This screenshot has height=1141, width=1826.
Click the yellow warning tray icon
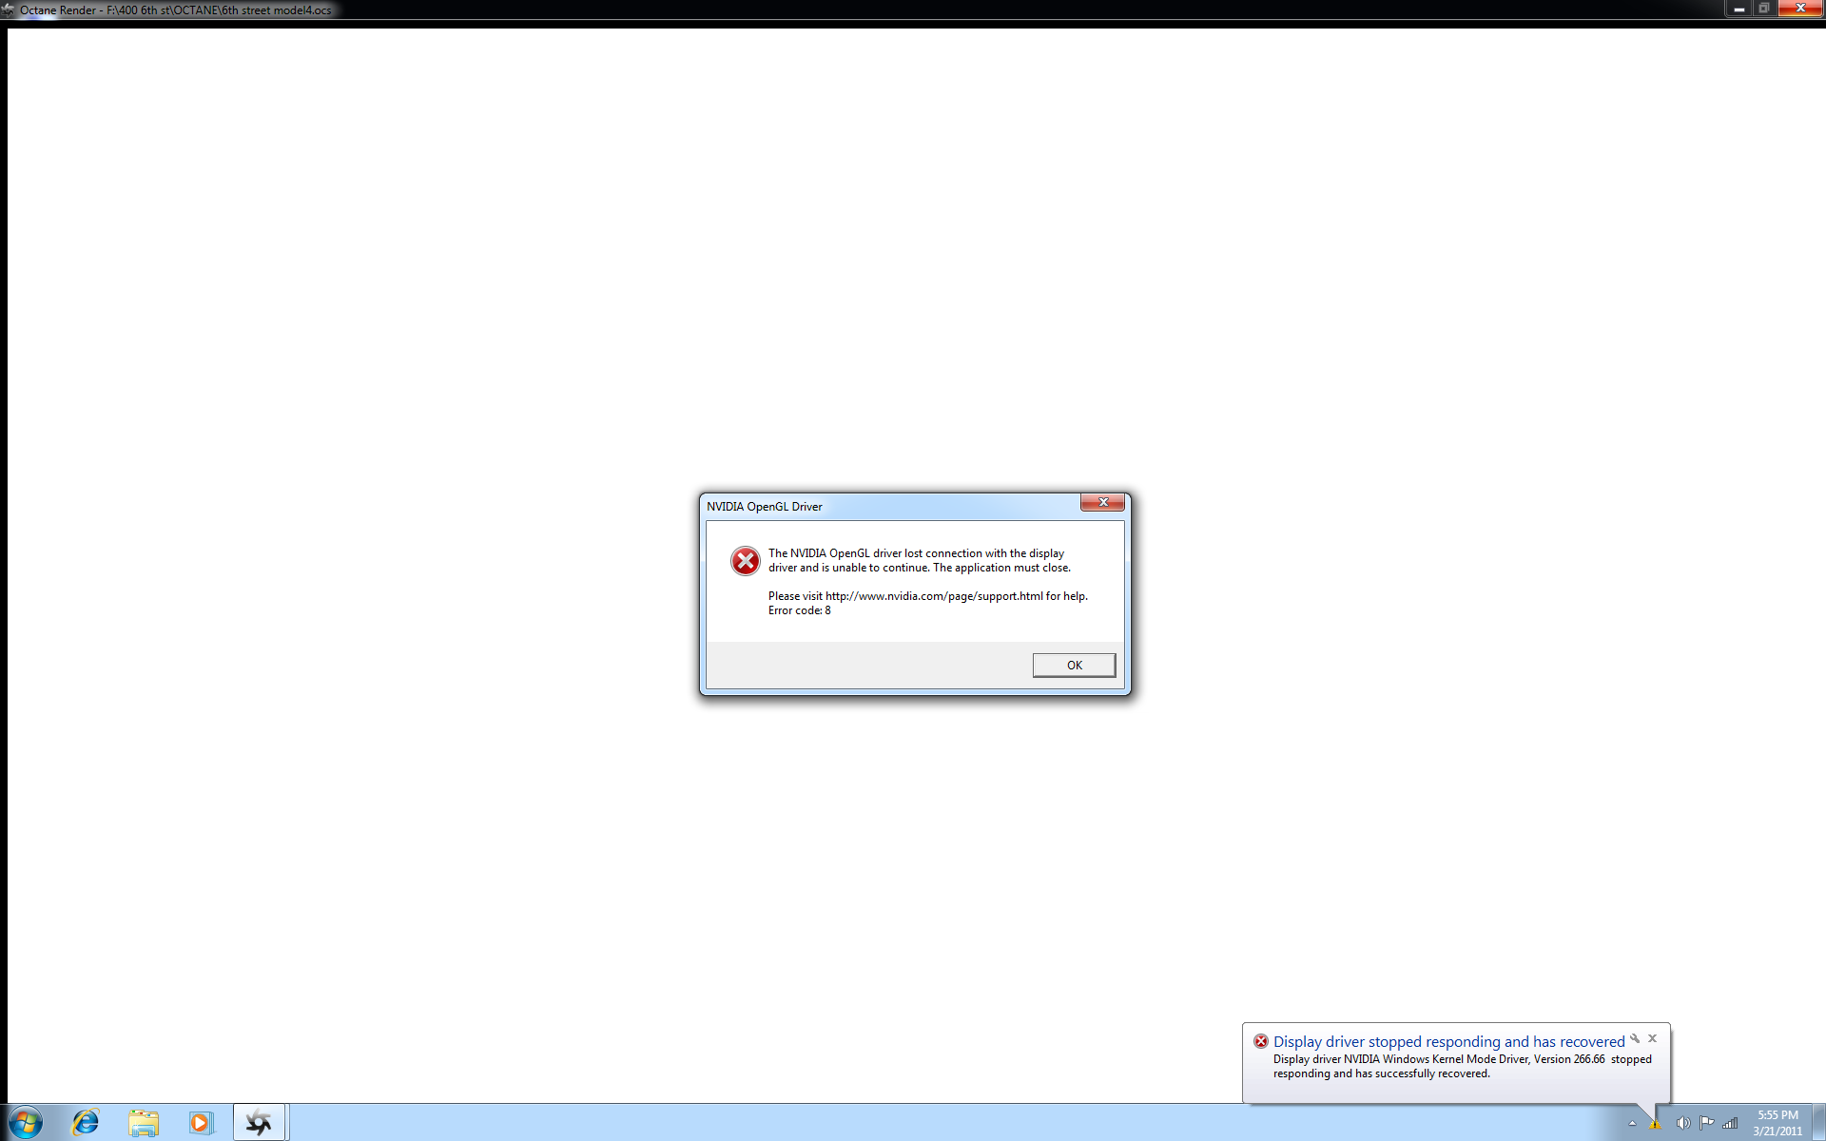point(1656,1125)
